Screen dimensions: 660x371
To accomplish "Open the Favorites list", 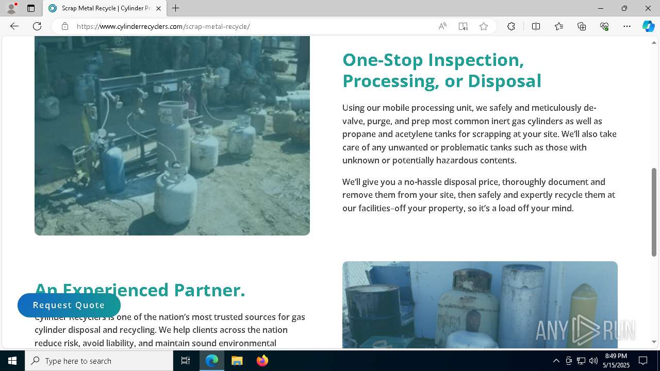I will pyautogui.click(x=559, y=26).
